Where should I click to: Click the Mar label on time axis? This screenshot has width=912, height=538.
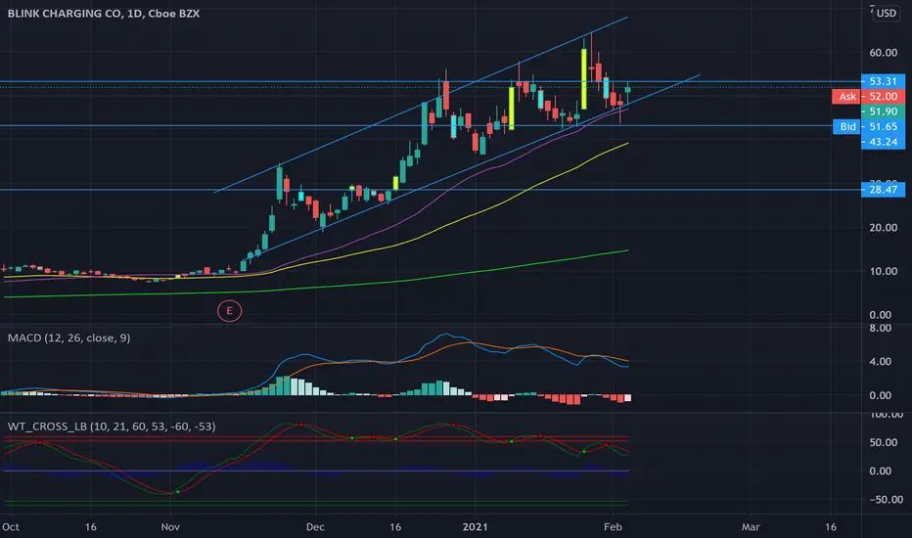coord(751,527)
